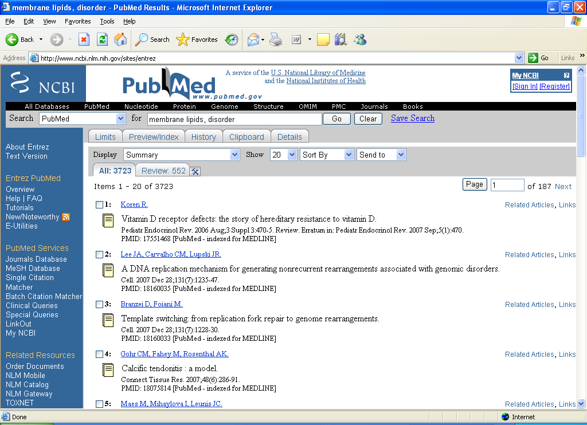Click the page icon for Template switching article
Screen dimensions: 587x425
(x=108, y=320)
